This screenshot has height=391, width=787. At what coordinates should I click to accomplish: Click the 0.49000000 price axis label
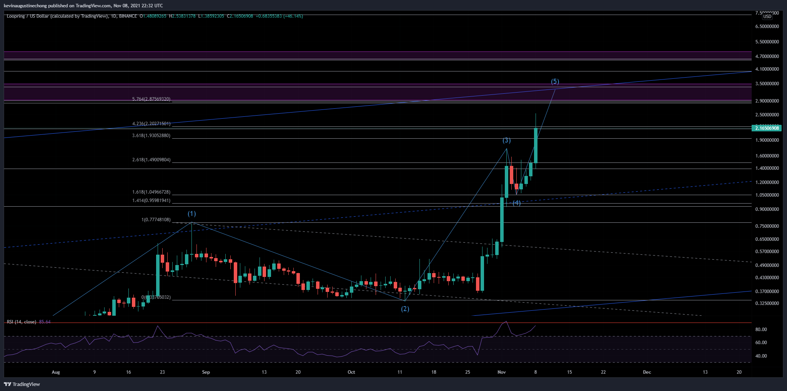767,265
